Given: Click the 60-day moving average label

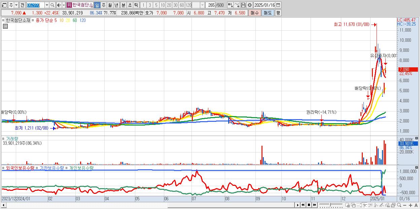Looking at the screenshot, I should pyautogui.click(x=74, y=20).
